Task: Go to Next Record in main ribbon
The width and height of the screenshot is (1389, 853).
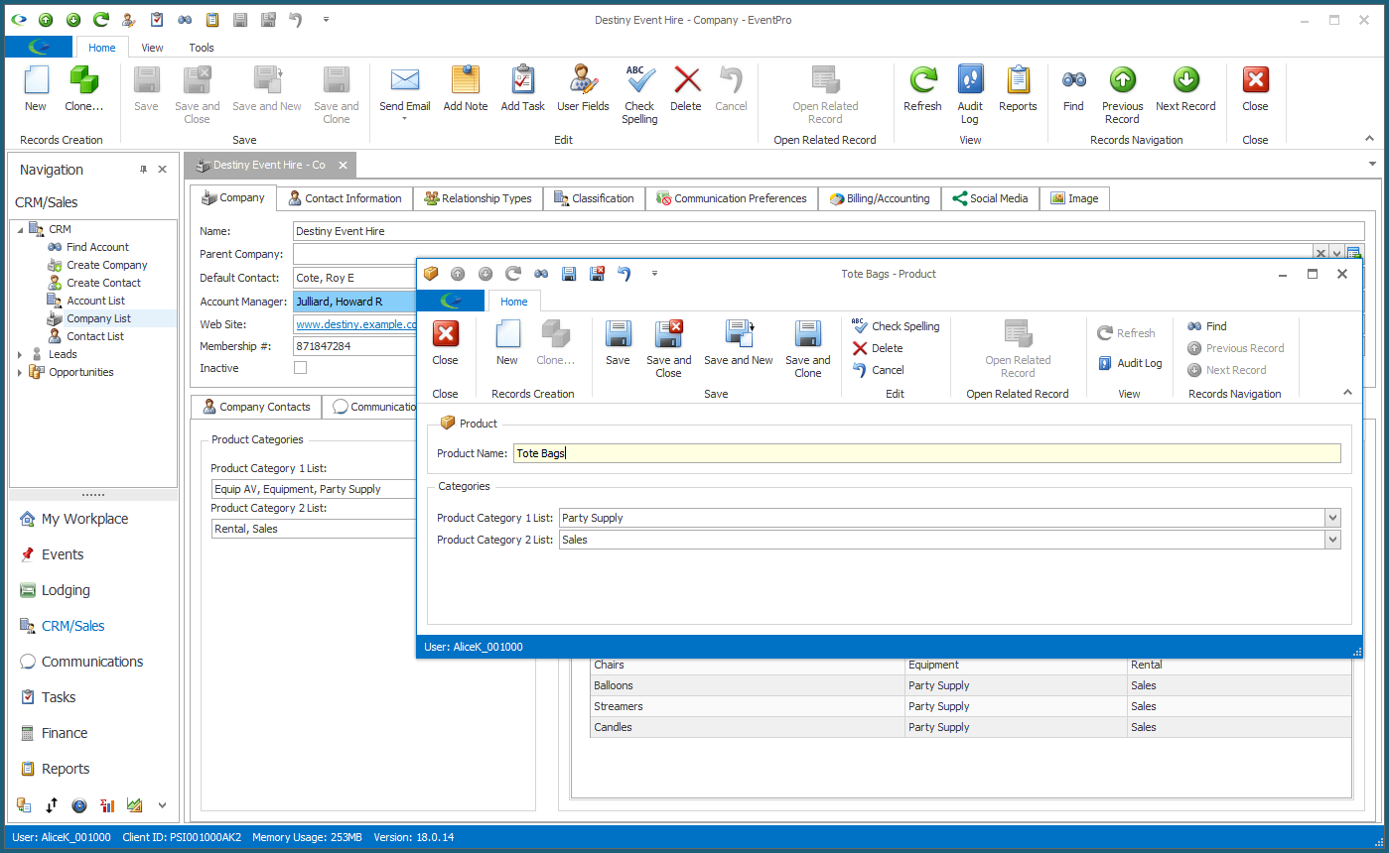Action: pyautogui.click(x=1185, y=88)
